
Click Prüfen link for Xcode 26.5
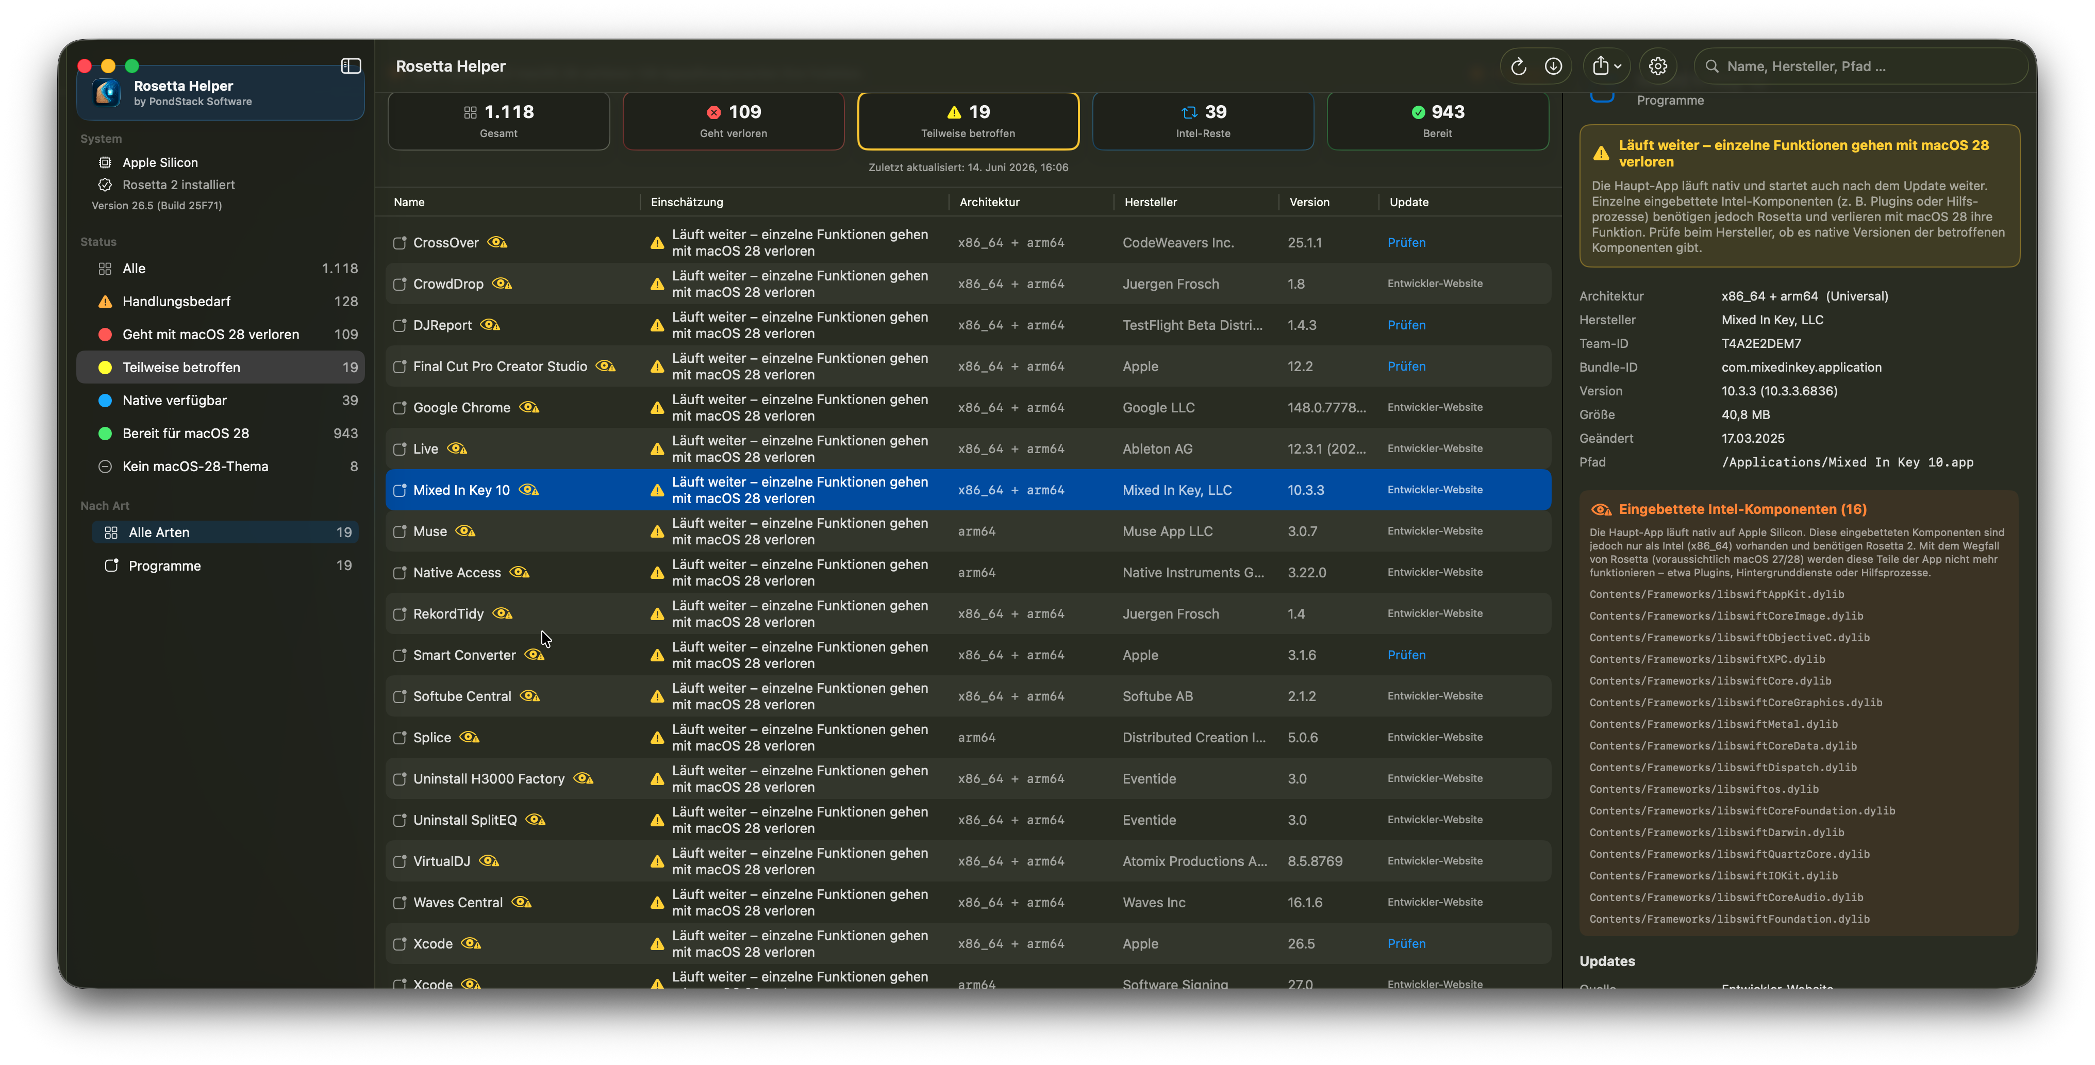point(1406,944)
